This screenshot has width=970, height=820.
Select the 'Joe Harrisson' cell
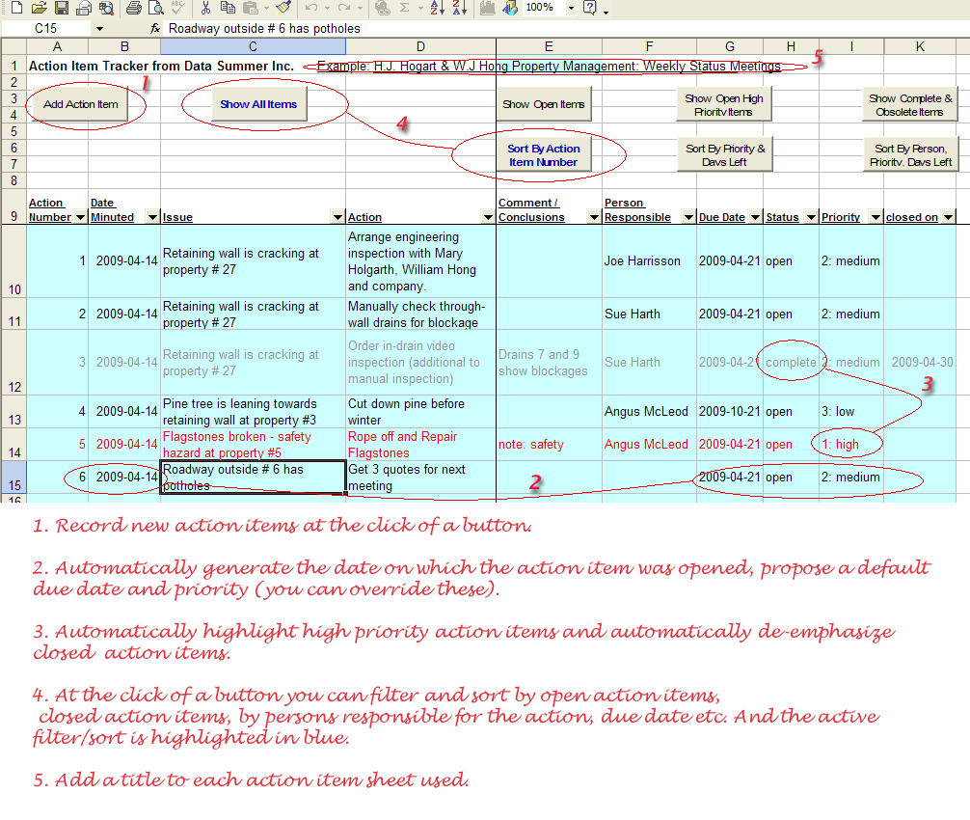pos(650,261)
